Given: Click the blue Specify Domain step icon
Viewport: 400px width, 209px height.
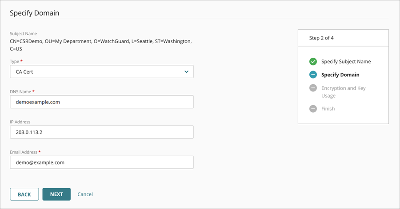Looking at the screenshot, I should click(x=313, y=75).
